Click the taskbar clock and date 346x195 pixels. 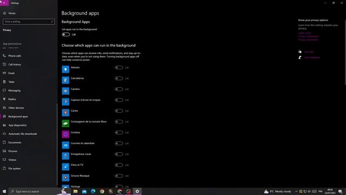pyautogui.click(x=330, y=191)
